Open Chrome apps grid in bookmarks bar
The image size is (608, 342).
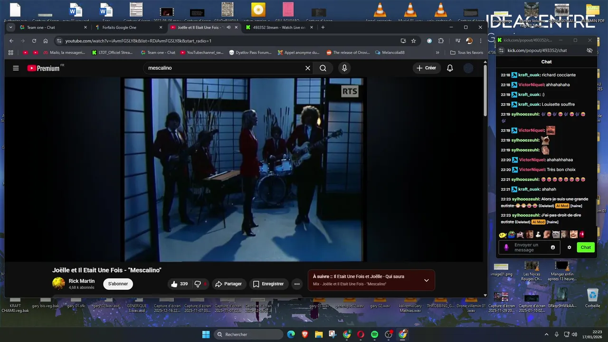click(x=11, y=53)
